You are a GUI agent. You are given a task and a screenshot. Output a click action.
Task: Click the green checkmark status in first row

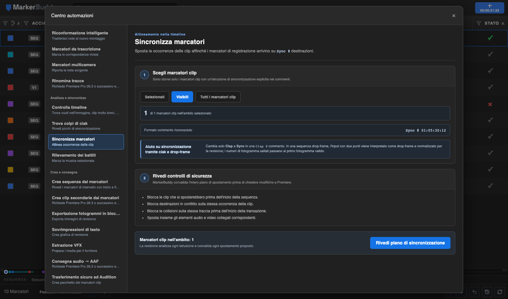(x=490, y=38)
